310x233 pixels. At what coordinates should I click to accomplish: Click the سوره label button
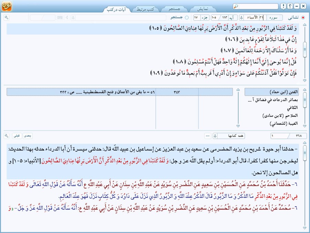[275, 18]
